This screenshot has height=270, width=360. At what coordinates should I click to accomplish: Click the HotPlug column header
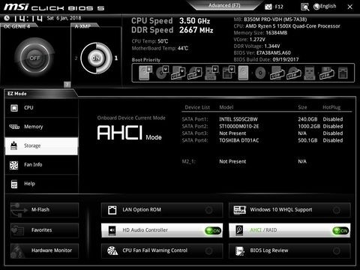331,107
